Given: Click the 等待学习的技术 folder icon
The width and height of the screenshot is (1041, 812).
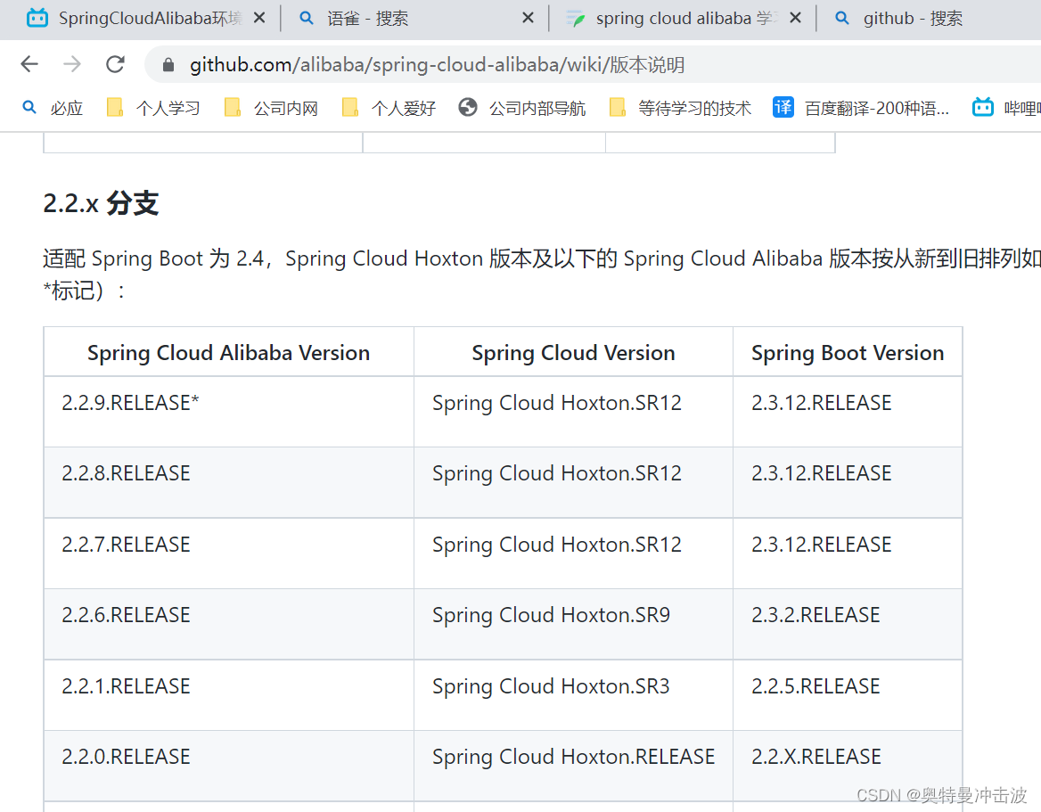Looking at the screenshot, I should (618, 107).
